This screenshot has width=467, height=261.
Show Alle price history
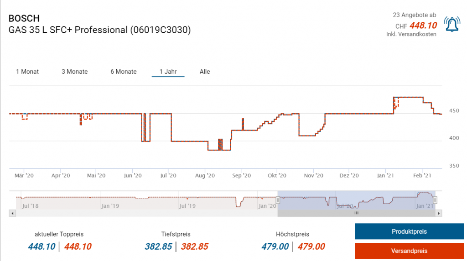(205, 71)
